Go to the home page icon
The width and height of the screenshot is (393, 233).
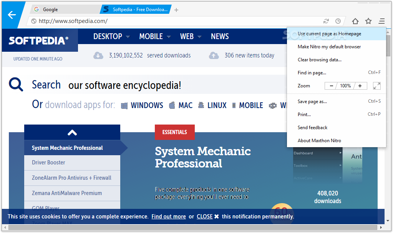(355, 21)
